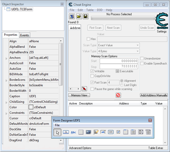This screenshot has width=170, height=152.
Task: Open the Help menu
Action: tap(109, 10)
